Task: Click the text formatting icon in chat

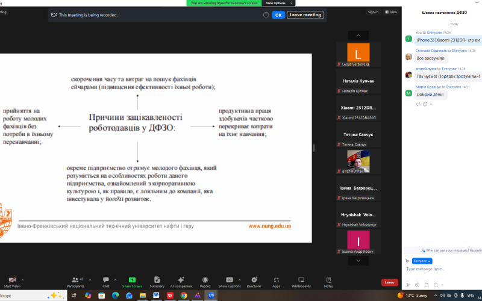Action: point(408,285)
